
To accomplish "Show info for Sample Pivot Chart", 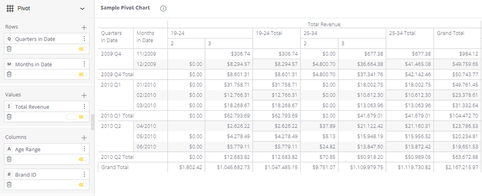I will coord(163,9).
